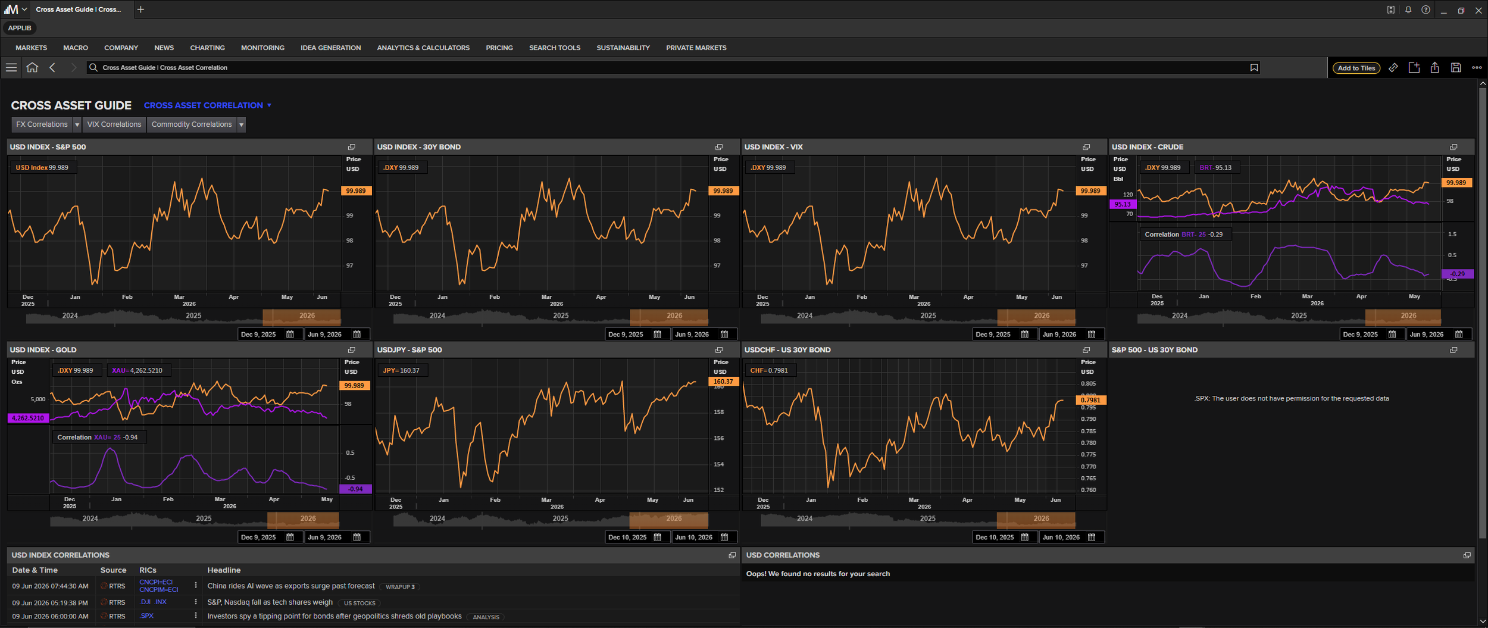Open headline about China exports surge
Image resolution: width=1488 pixels, height=628 pixels.
(x=291, y=586)
